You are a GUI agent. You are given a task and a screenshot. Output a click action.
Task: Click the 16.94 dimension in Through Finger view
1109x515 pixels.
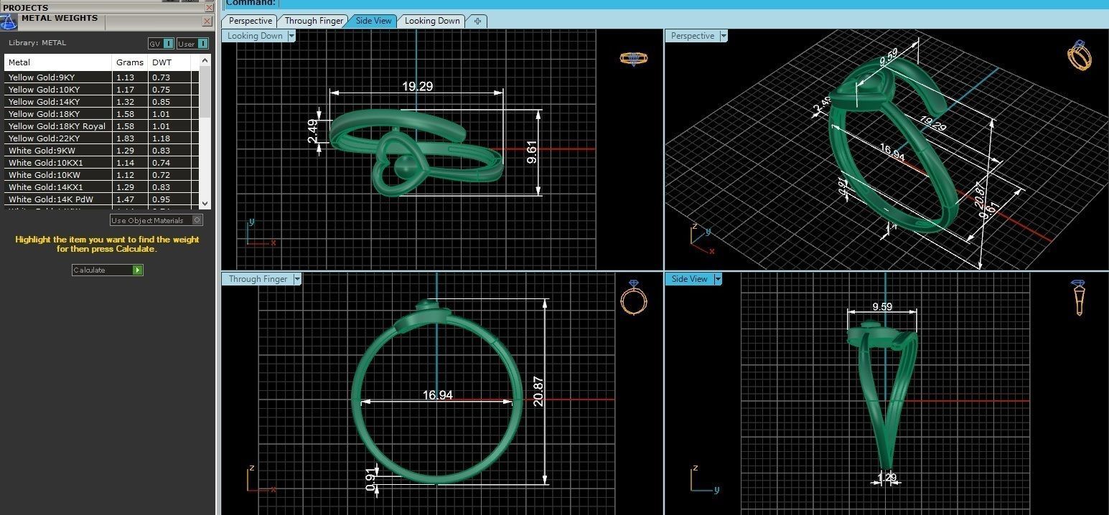437,395
